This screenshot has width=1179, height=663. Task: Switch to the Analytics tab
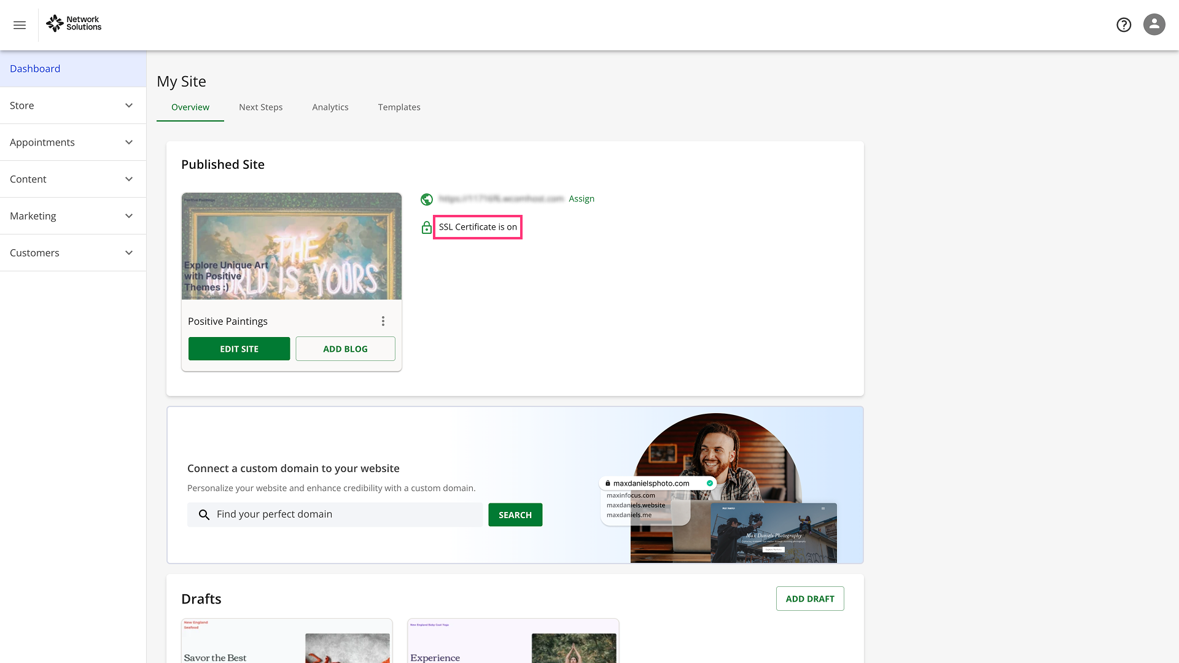(330, 107)
